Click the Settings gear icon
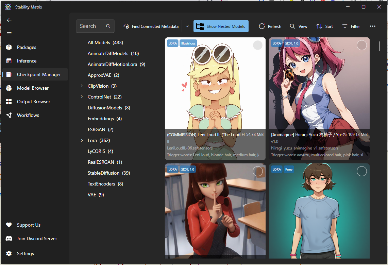 click(9, 253)
